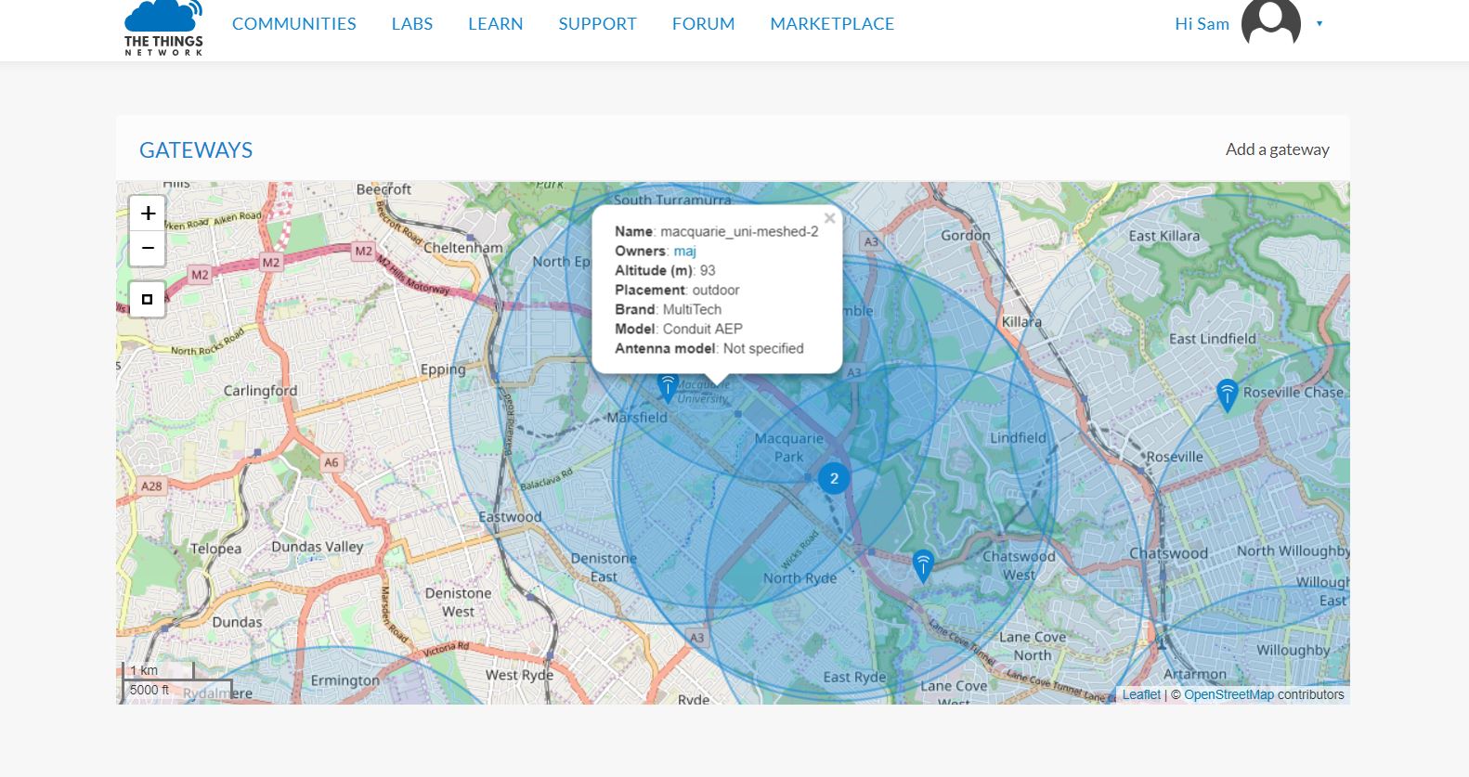Image resolution: width=1469 pixels, height=777 pixels.
Task: Click the Conduit AEP model text
Action: (702, 329)
